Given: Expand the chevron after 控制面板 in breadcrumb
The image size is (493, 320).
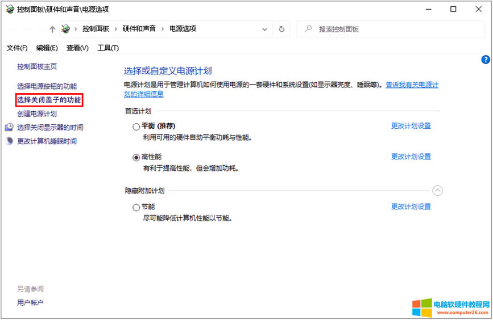Looking at the screenshot, I should (115, 29).
